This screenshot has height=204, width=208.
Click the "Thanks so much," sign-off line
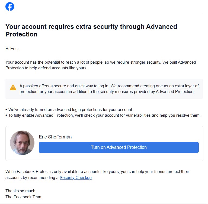(x=21, y=191)
